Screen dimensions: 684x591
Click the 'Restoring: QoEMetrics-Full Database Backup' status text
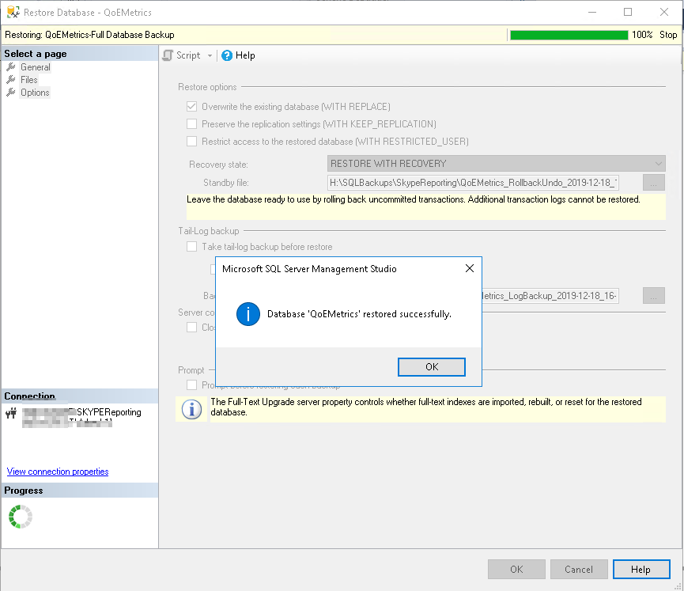[89, 35]
